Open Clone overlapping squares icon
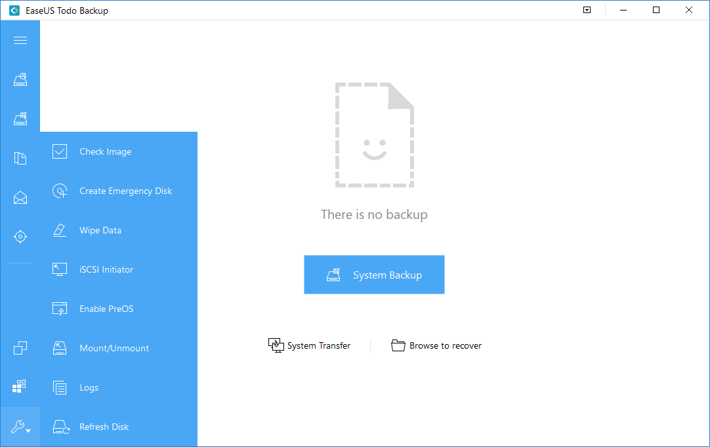Image resolution: width=710 pixels, height=447 pixels. click(x=20, y=347)
